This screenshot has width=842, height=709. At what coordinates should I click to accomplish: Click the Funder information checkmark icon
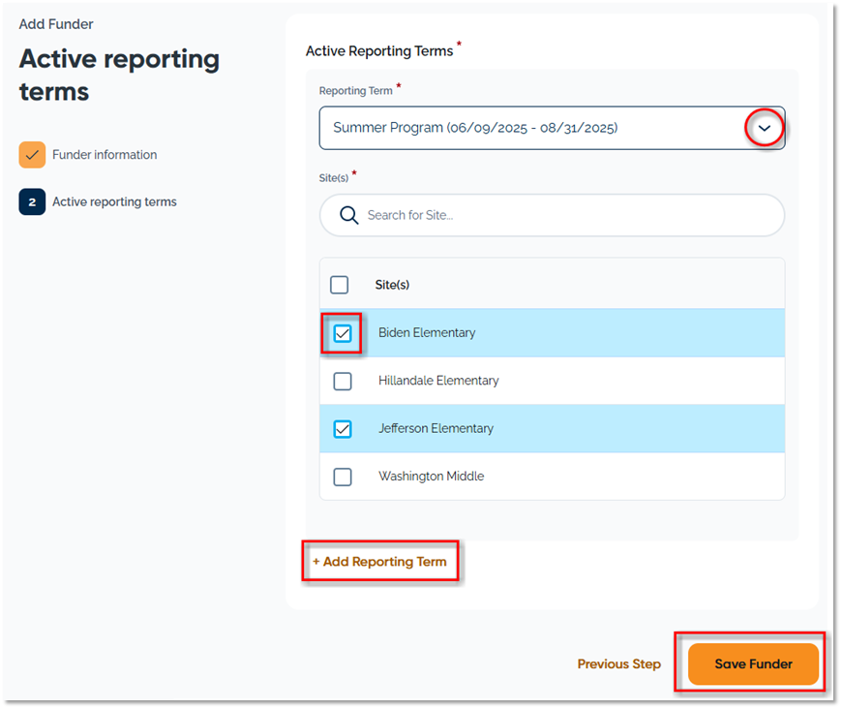click(32, 155)
